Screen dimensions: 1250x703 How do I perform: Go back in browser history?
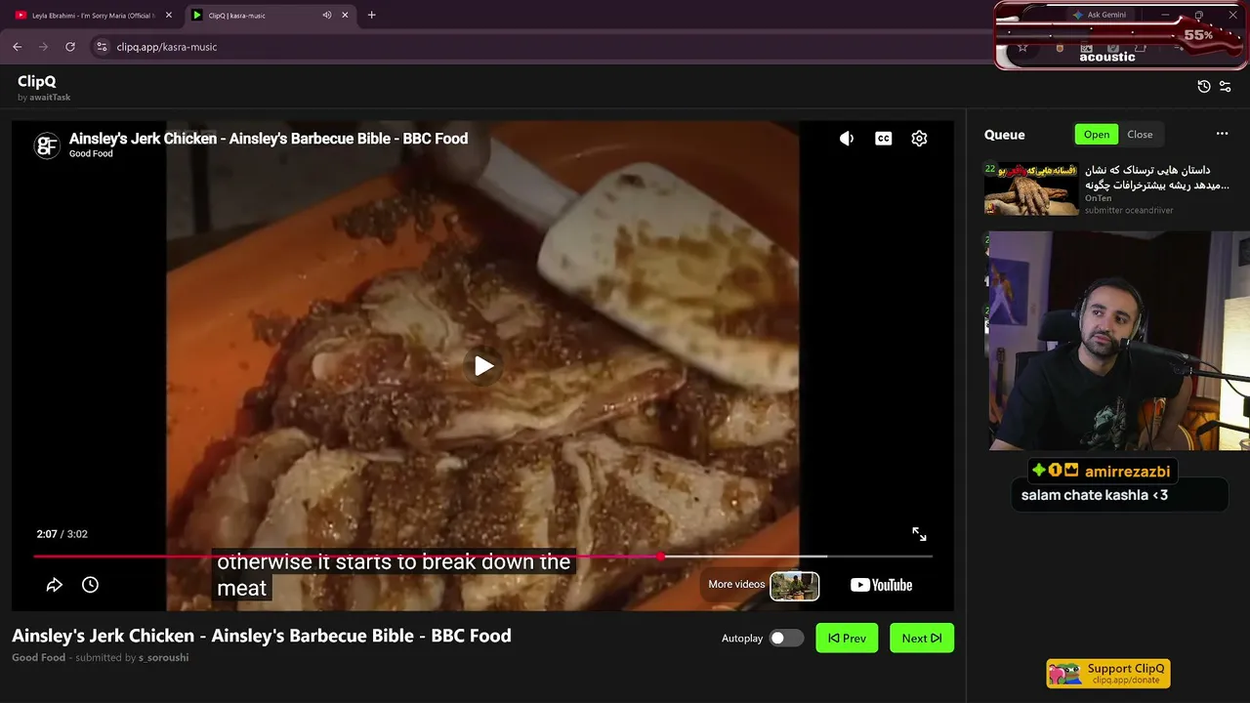coord(18,47)
